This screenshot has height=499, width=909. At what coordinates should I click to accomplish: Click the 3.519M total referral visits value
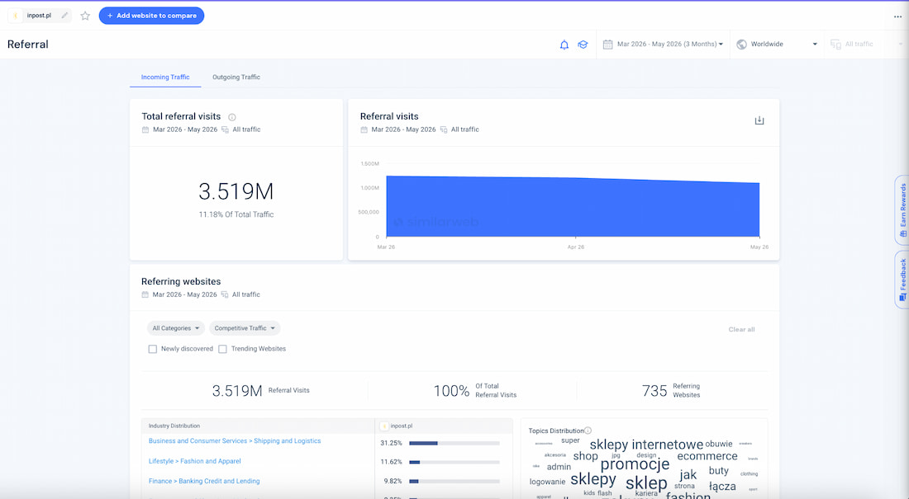[236, 191]
